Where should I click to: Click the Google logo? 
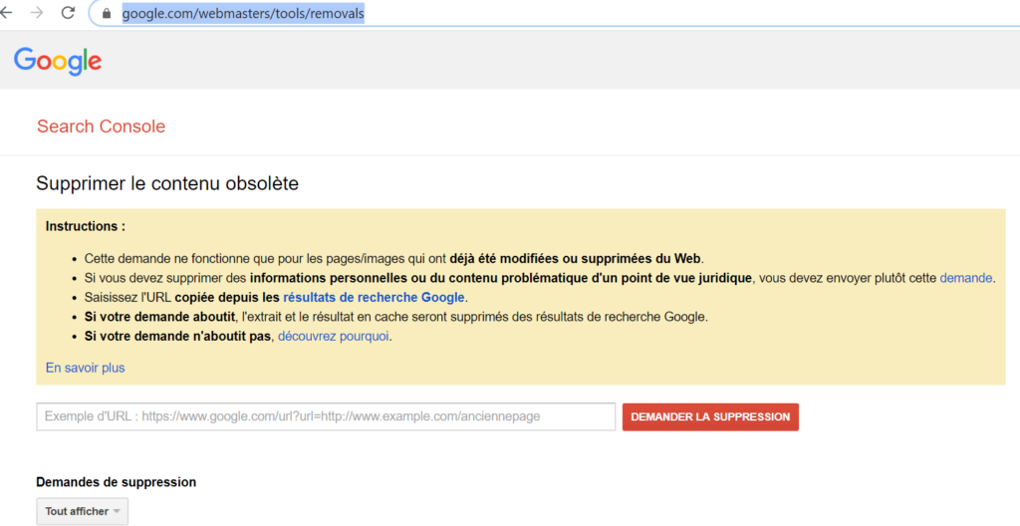(x=58, y=62)
